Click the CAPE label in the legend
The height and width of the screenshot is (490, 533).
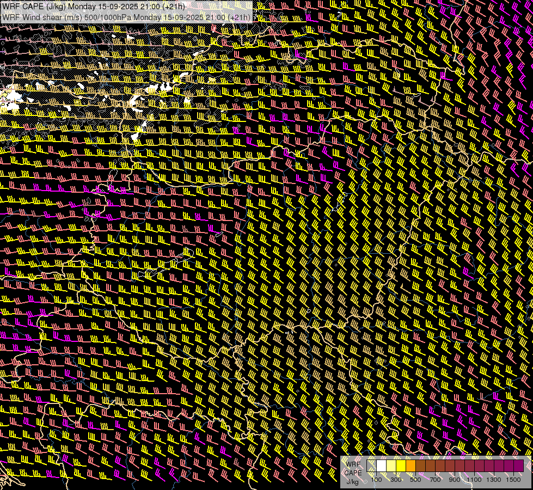click(x=353, y=473)
